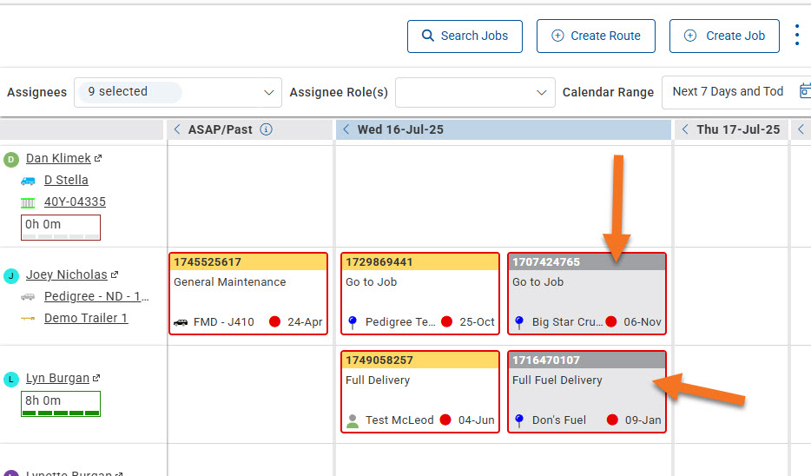The image size is (811, 476).
Task: Open Lyn Burgan assignee link
Action: click(58, 378)
